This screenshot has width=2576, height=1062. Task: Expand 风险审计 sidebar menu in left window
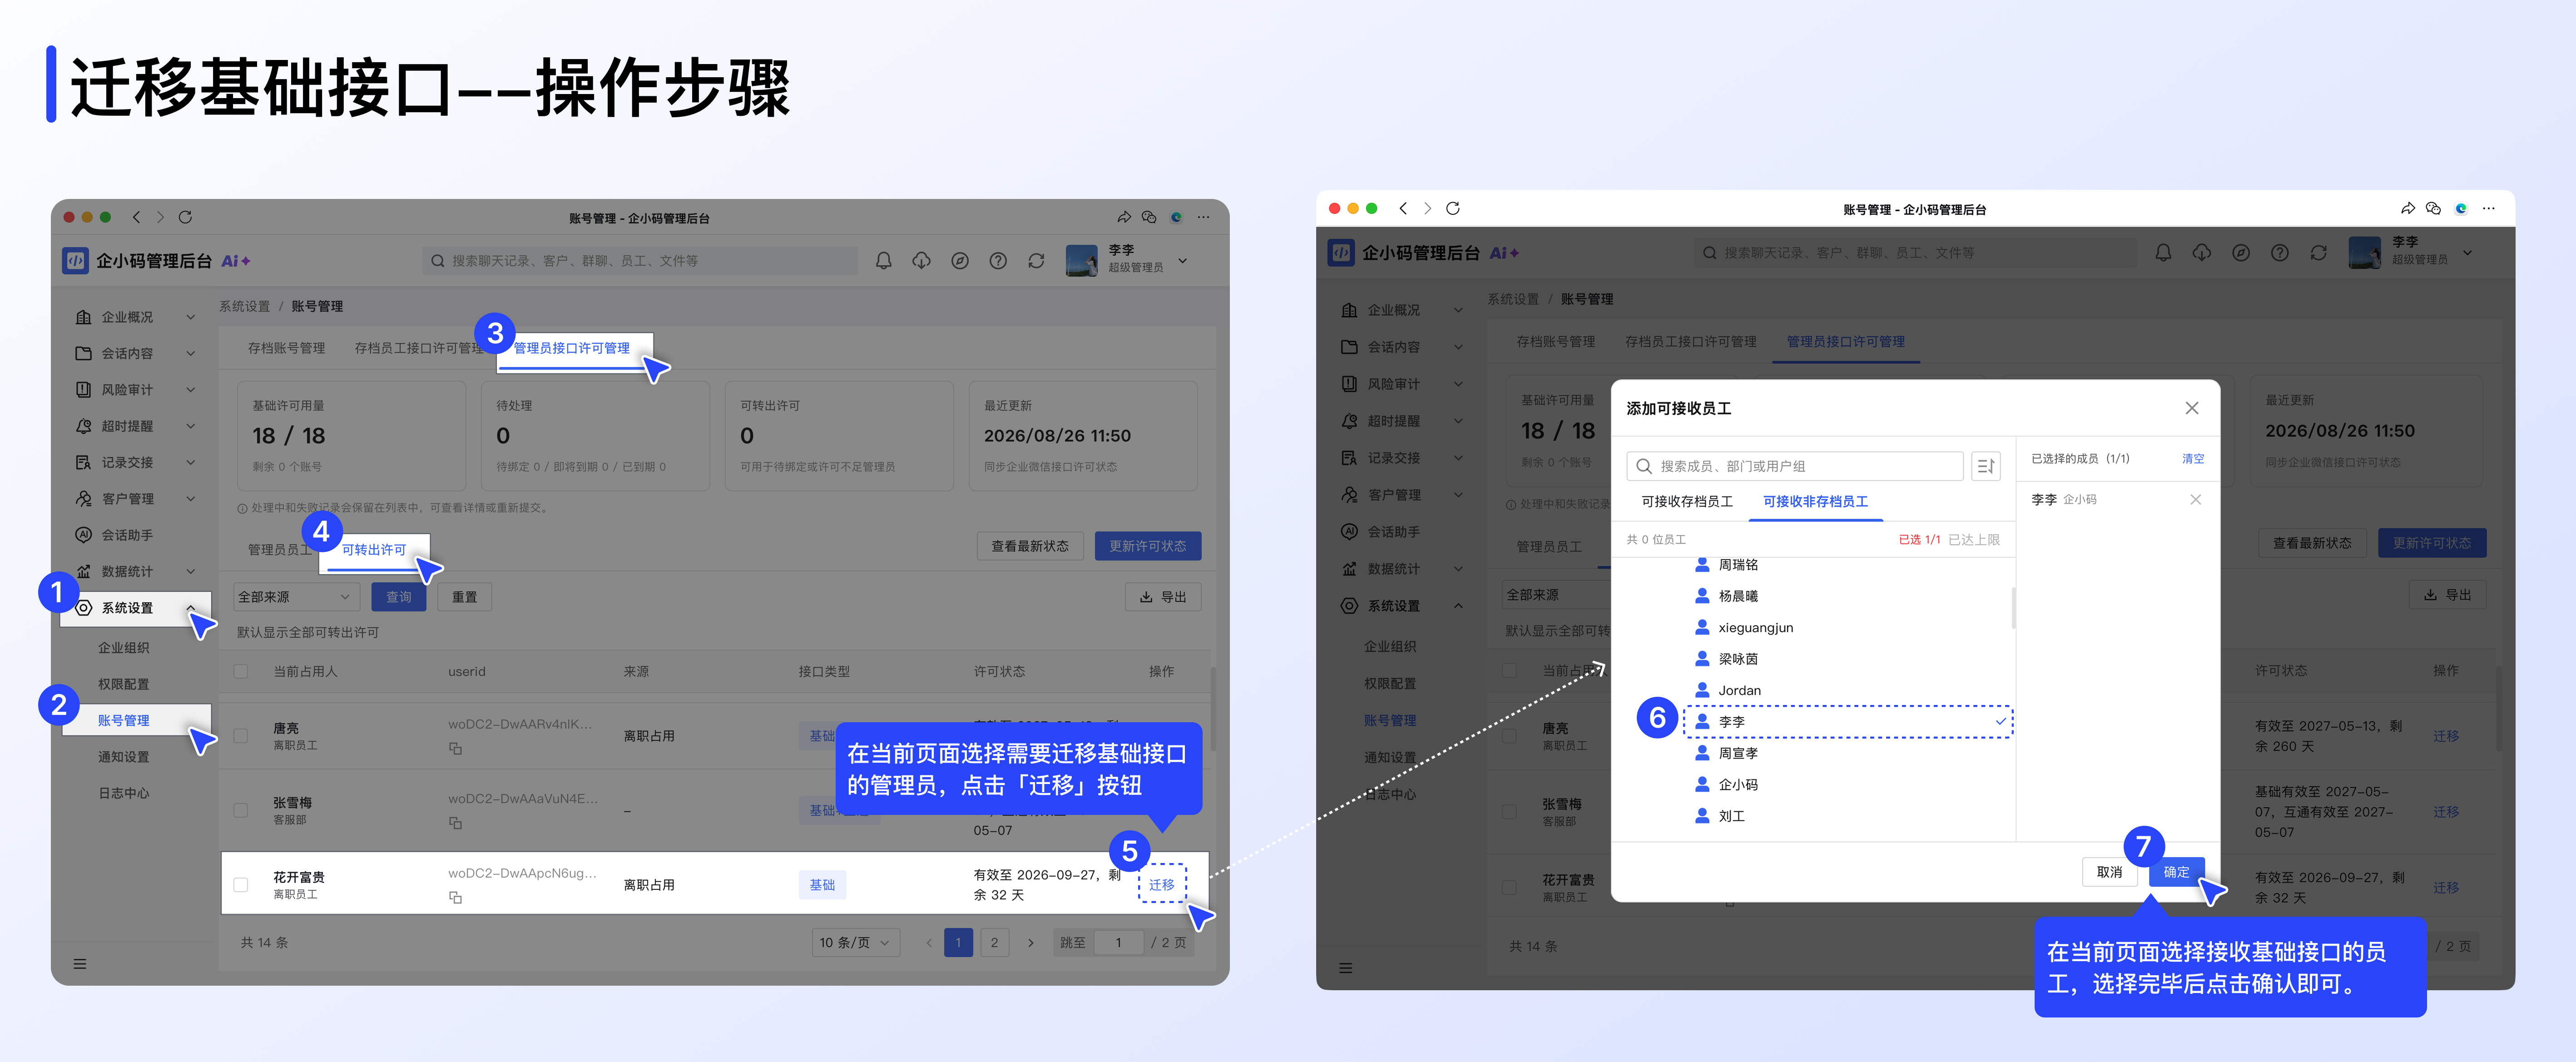click(x=136, y=390)
